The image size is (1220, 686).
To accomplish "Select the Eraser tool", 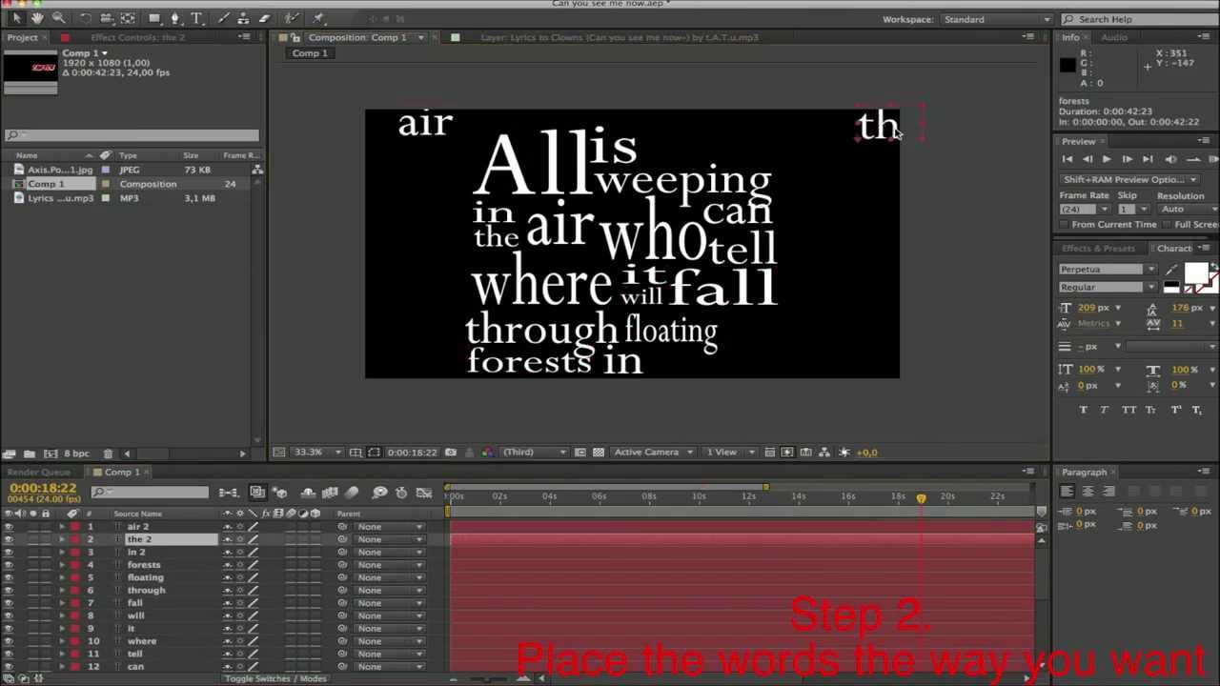I will coord(264,18).
